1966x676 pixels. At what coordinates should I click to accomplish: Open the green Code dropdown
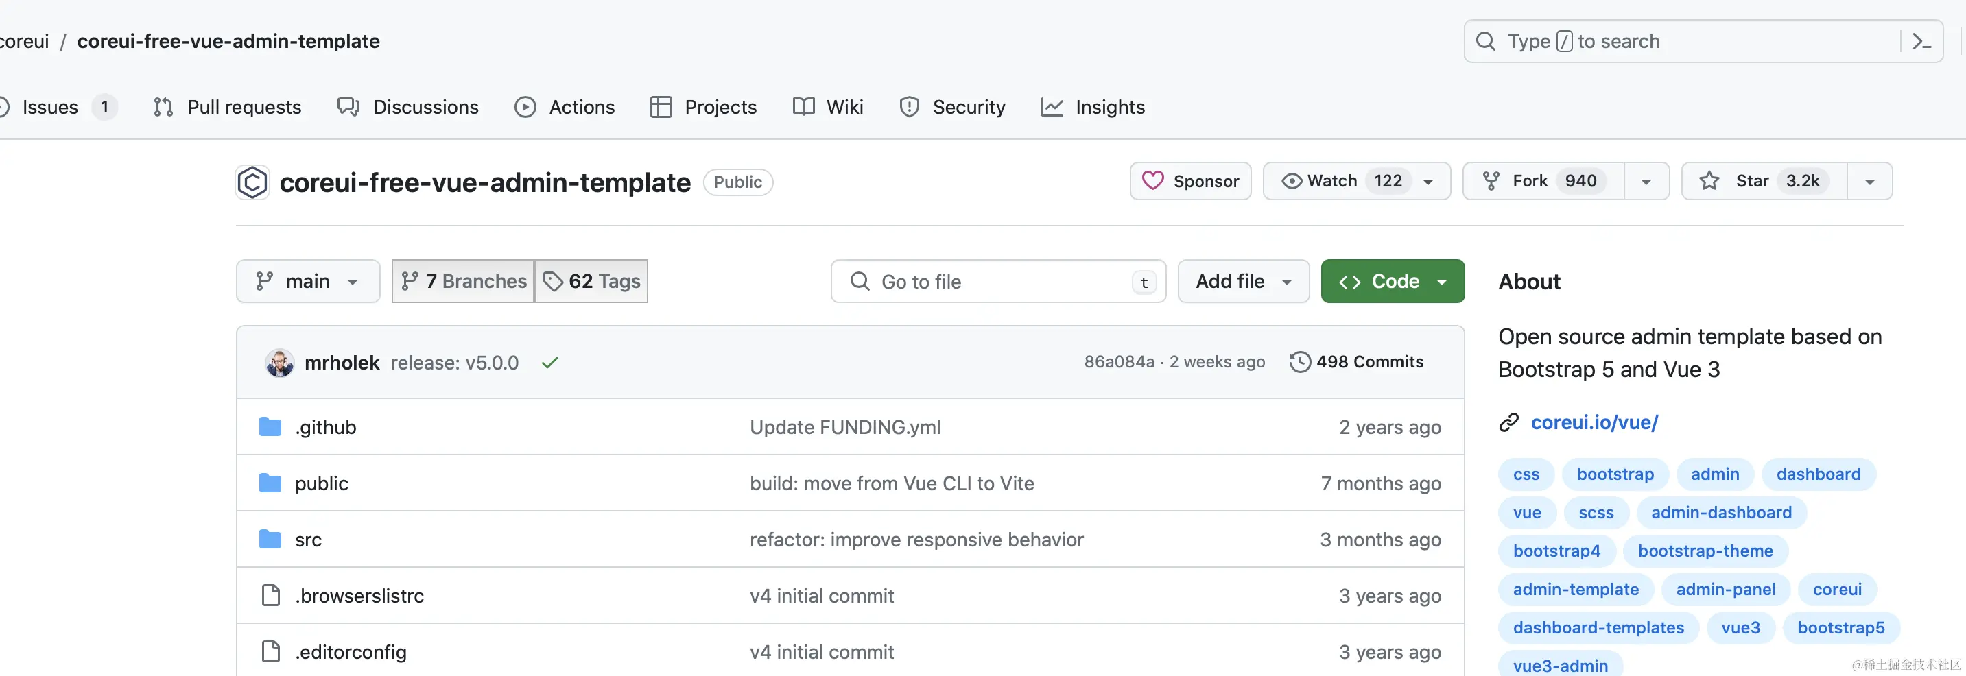tap(1392, 282)
